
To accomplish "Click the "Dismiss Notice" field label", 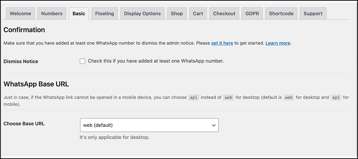I will coord(21,61).
